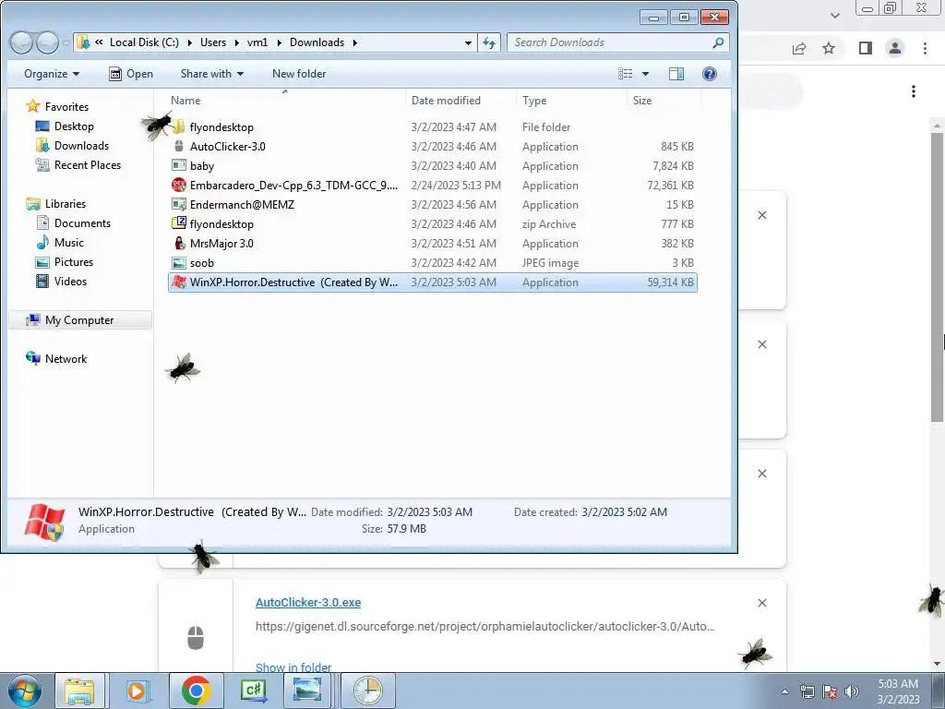Open the C# app on the taskbar

point(253,691)
